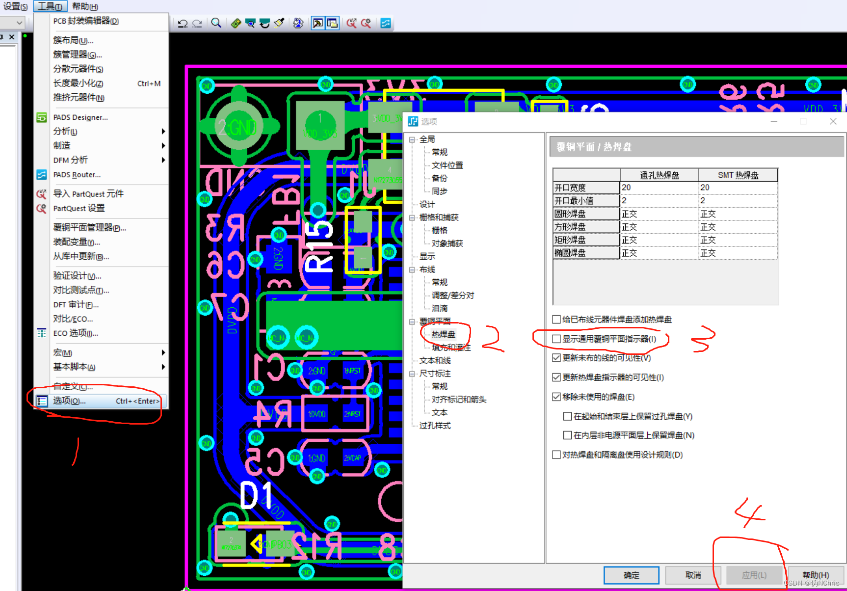Click the 取消 button
Image resolution: width=847 pixels, height=591 pixels.
693,575
